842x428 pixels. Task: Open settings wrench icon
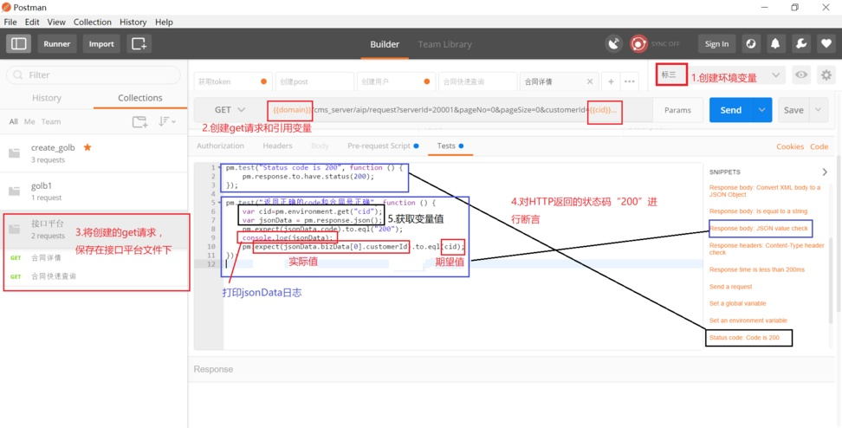800,44
